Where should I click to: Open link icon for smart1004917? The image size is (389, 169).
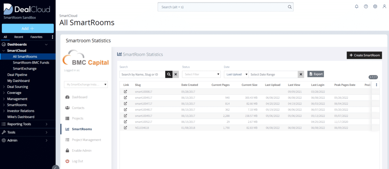click(125, 116)
